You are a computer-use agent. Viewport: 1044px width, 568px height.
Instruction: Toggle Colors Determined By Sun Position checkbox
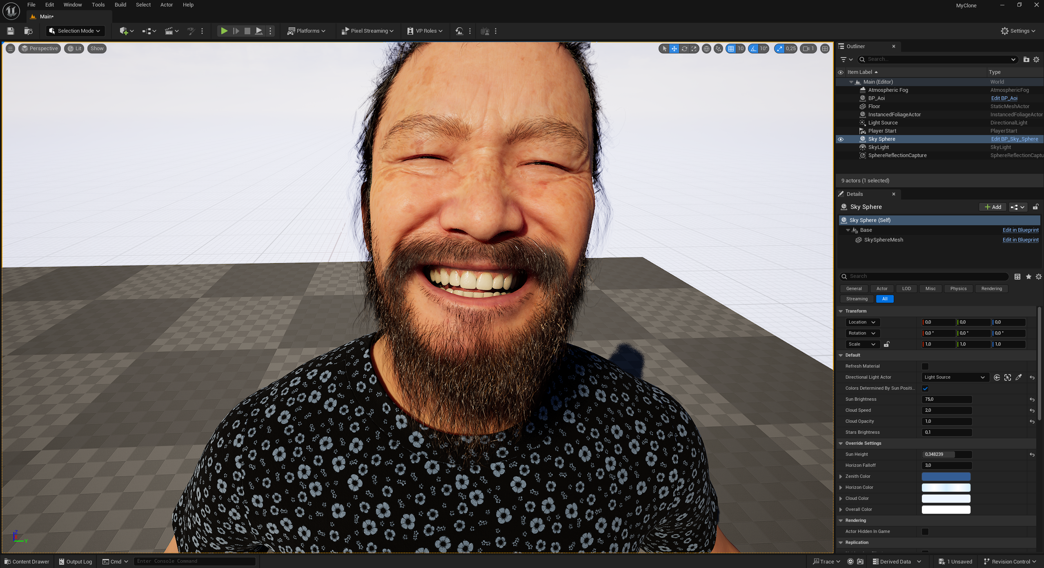[x=925, y=388]
